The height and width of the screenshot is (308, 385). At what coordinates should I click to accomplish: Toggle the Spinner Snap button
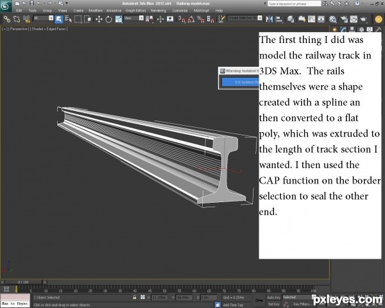tap(210, 19)
